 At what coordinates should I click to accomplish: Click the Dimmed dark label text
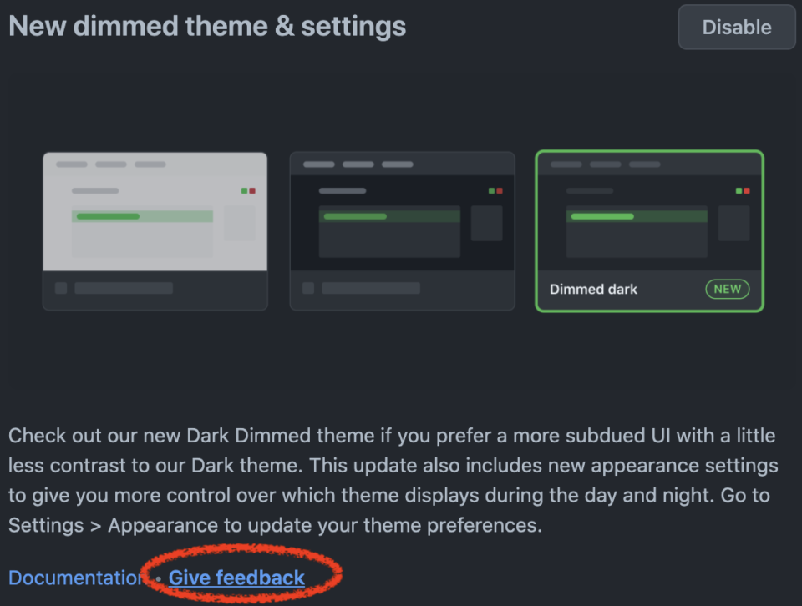593,290
